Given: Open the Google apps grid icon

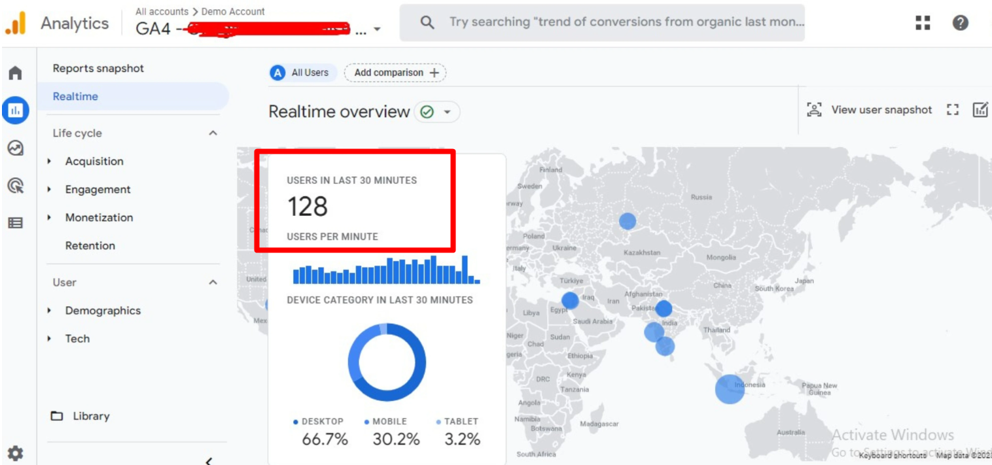Looking at the screenshot, I should point(923,23).
